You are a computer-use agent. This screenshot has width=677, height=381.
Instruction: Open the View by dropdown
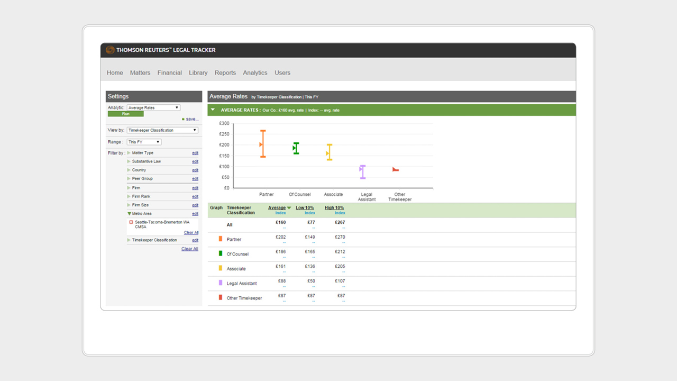[162, 130]
